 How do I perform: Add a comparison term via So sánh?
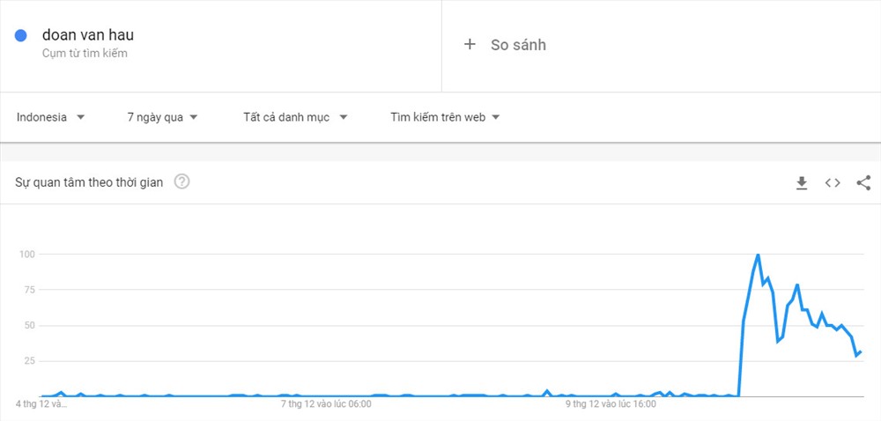coord(518,45)
